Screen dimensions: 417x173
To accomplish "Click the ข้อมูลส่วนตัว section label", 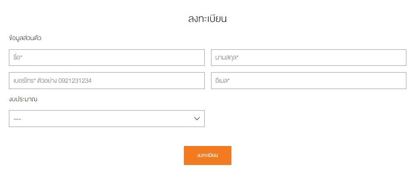I will [x=25, y=38].
